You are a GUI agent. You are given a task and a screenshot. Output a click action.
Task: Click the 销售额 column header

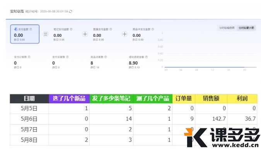click(x=211, y=99)
